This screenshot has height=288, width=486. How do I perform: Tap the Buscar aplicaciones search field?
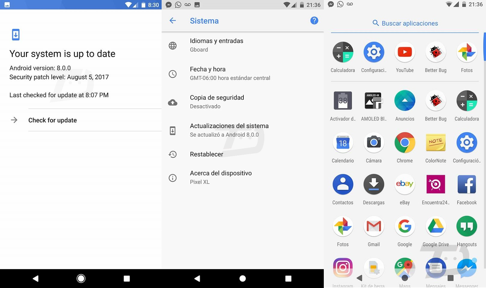(405, 23)
